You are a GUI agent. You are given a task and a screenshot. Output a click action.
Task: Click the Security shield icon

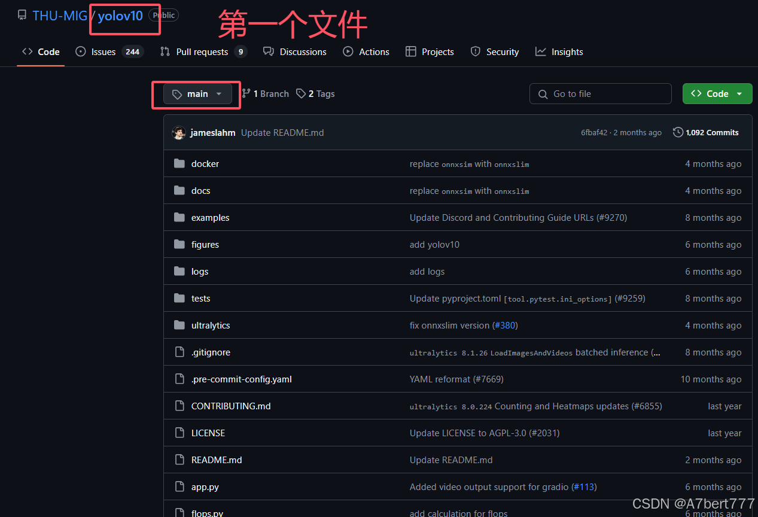(x=476, y=51)
